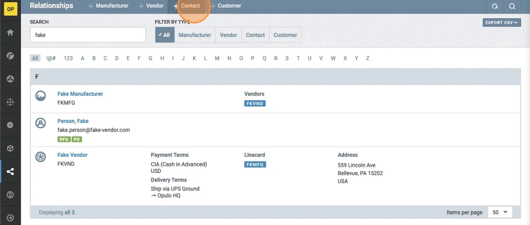Screen dimensions: 530x225
Task: Click the refresh icon in top bar
Action: pyautogui.click(x=495, y=6)
